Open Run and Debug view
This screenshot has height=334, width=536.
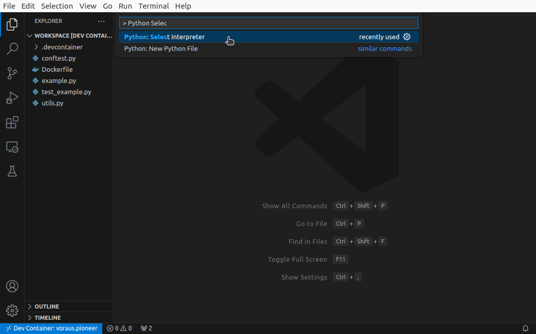[x=12, y=98]
